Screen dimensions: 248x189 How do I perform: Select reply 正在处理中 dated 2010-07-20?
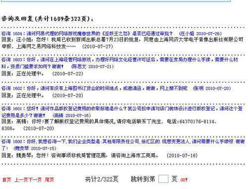(x=42, y=96)
